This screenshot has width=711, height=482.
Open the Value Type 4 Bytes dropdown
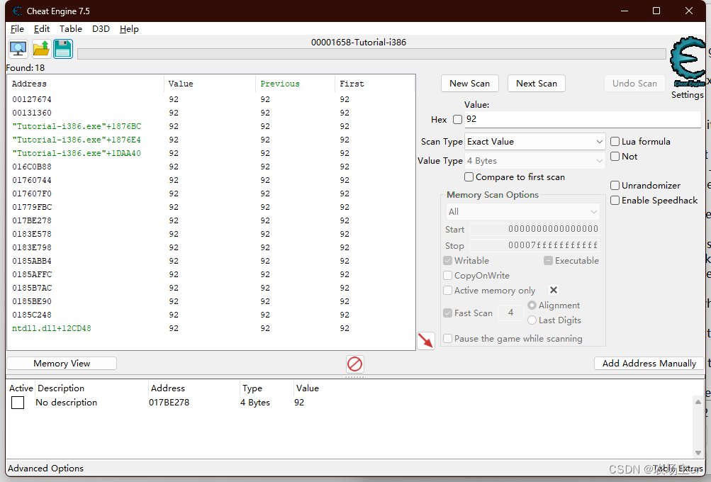pos(535,161)
